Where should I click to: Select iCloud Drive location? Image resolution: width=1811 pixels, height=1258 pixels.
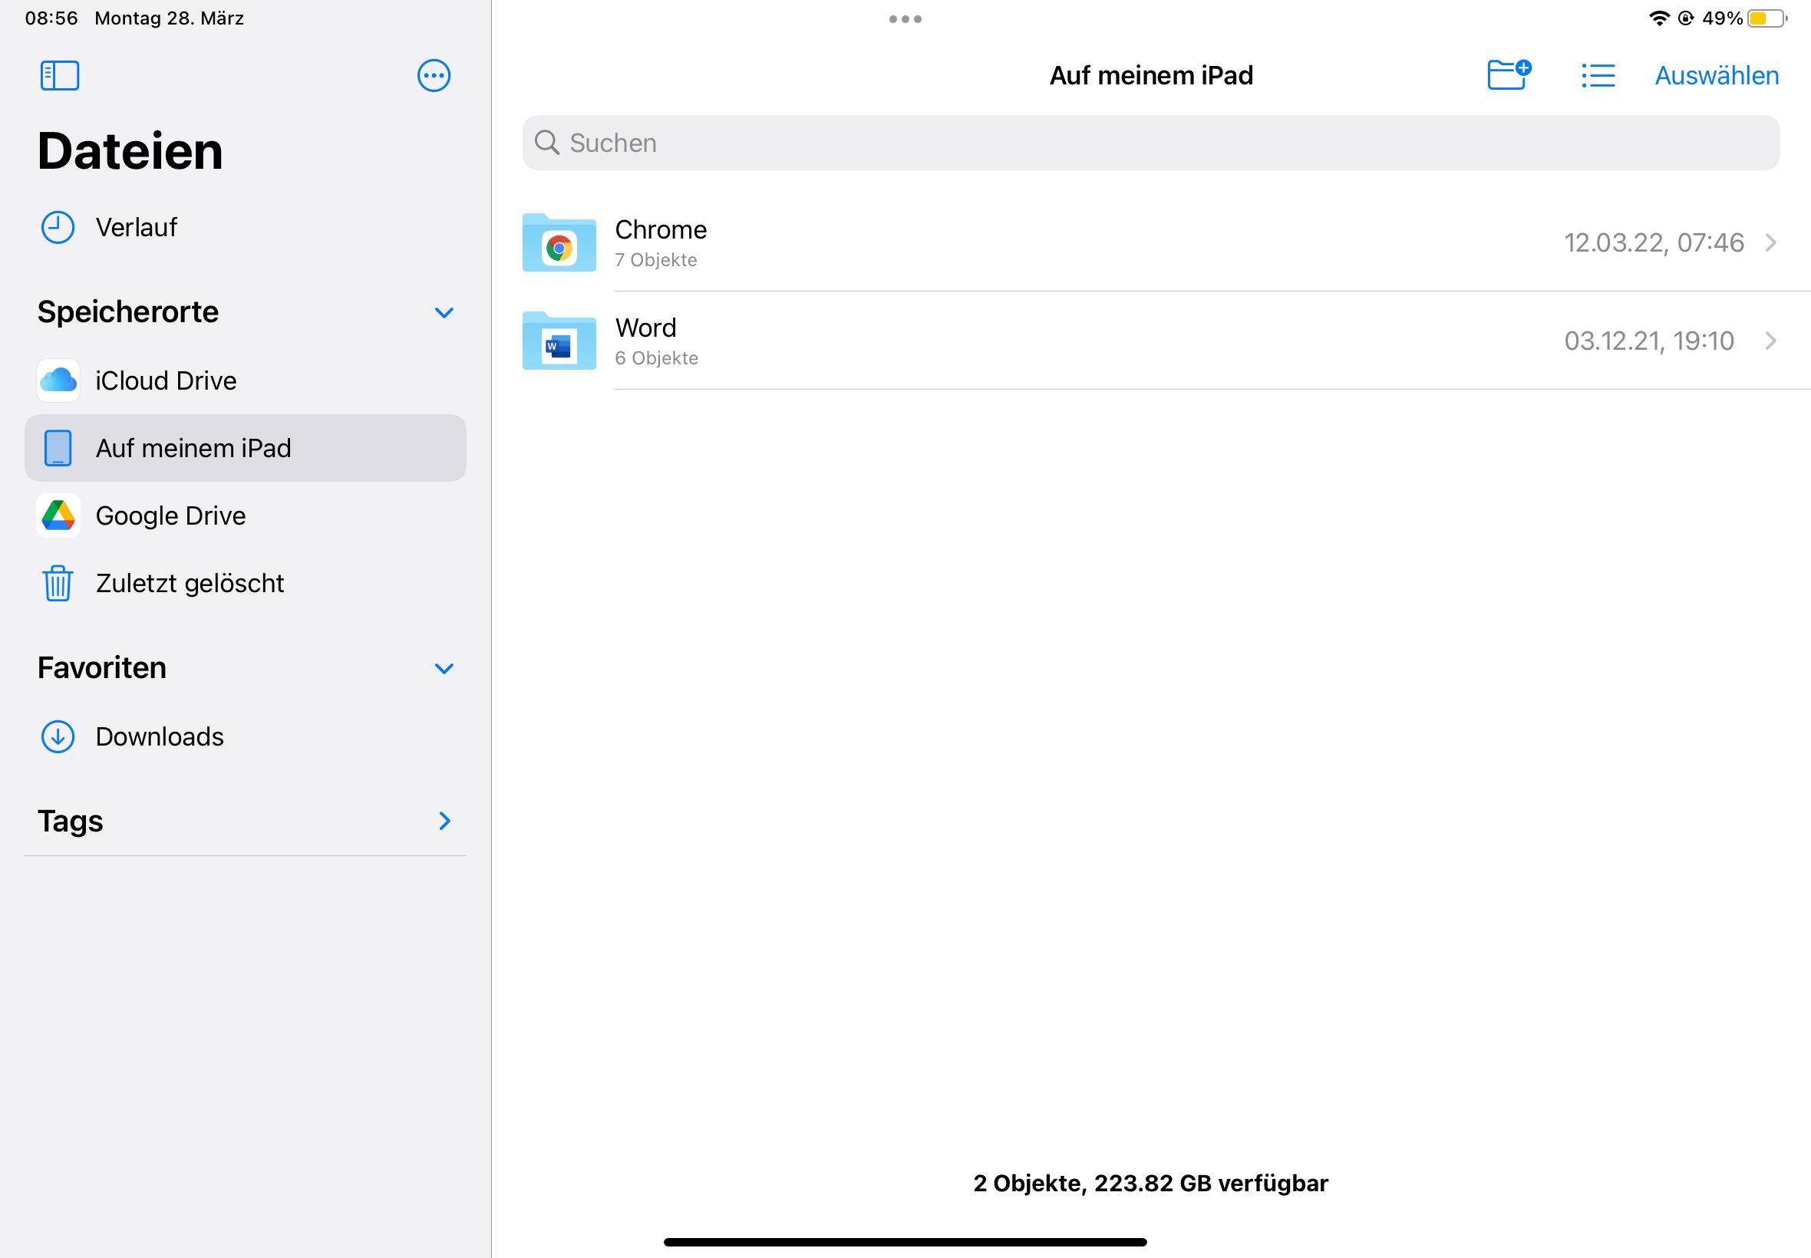(x=166, y=380)
